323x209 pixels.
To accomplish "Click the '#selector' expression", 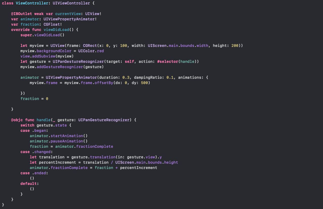I will tap(168, 62).
